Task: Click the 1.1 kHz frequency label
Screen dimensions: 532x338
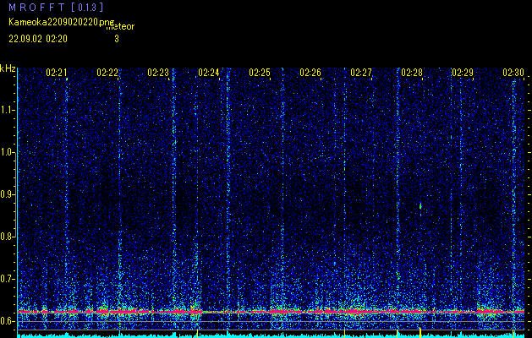Action: click(7, 110)
